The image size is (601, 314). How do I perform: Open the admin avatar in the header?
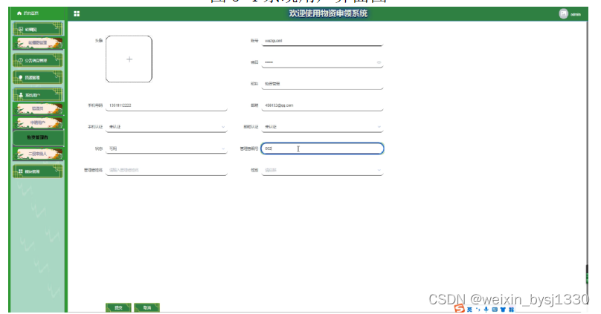tap(563, 14)
